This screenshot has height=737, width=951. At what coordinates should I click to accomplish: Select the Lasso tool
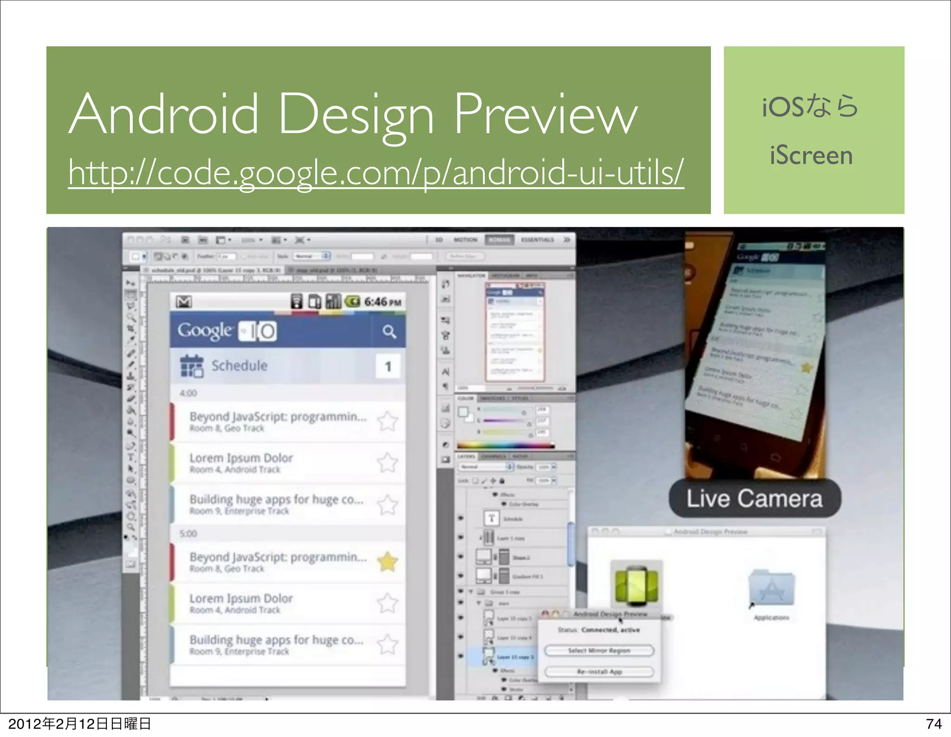[131, 306]
